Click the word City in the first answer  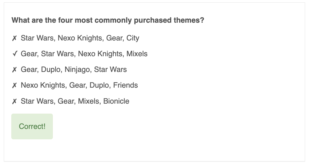pos(133,38)
